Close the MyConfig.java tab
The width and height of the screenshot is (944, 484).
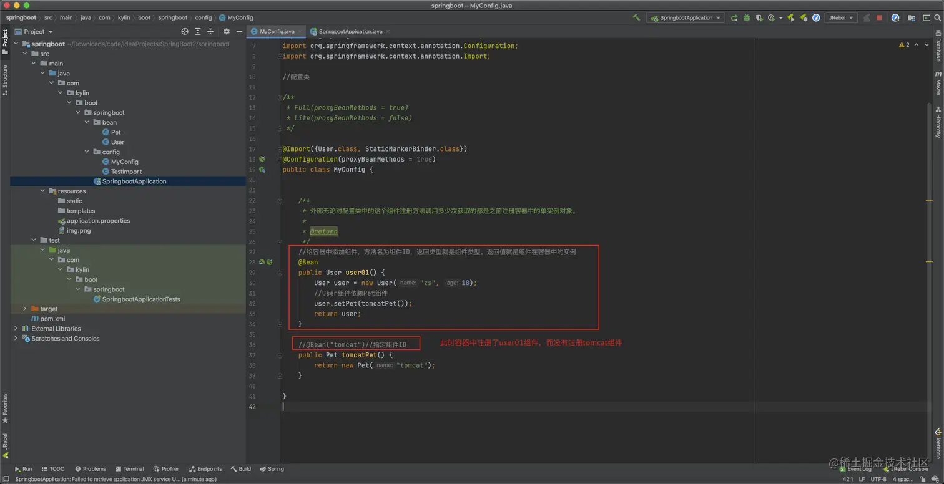pos(301,31)
